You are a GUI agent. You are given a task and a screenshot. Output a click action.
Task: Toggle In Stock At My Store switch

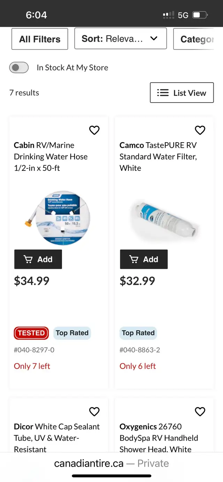(x=19, y=67)
